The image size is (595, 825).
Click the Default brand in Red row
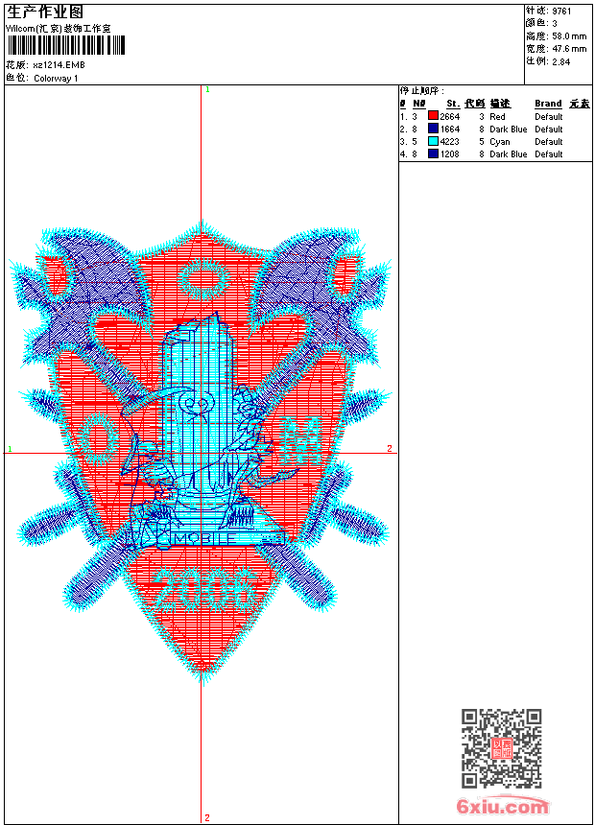[549, 116]
